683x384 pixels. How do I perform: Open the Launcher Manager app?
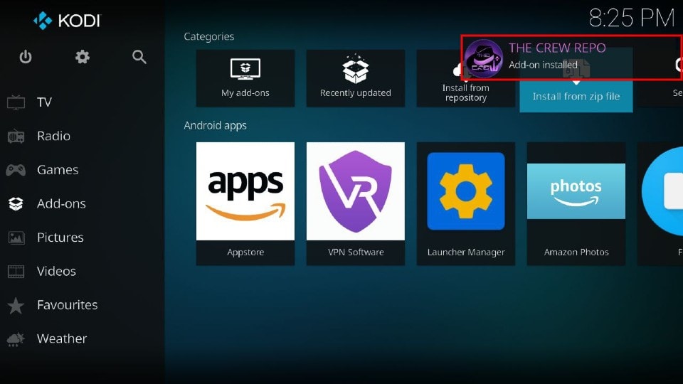(x=465, y=204)
